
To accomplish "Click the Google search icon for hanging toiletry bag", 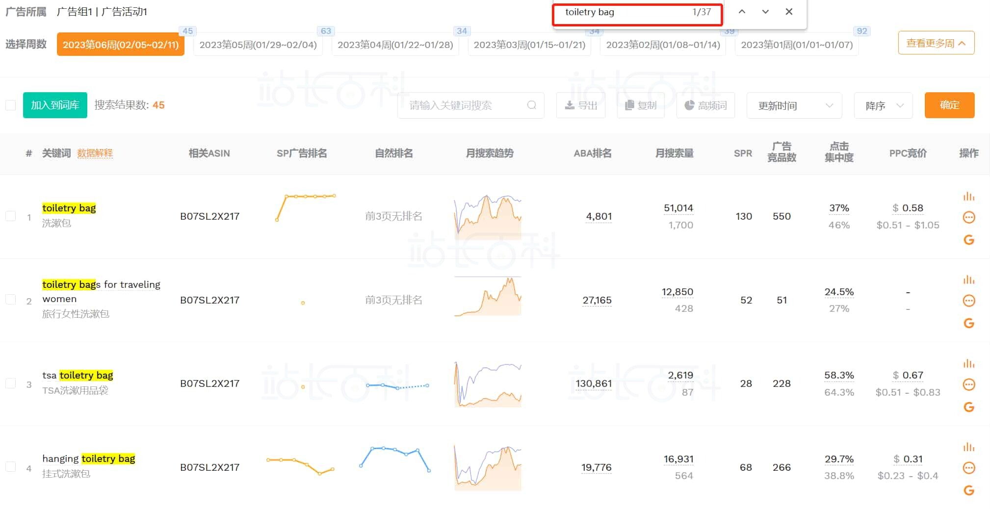I will tap(968, 490).
